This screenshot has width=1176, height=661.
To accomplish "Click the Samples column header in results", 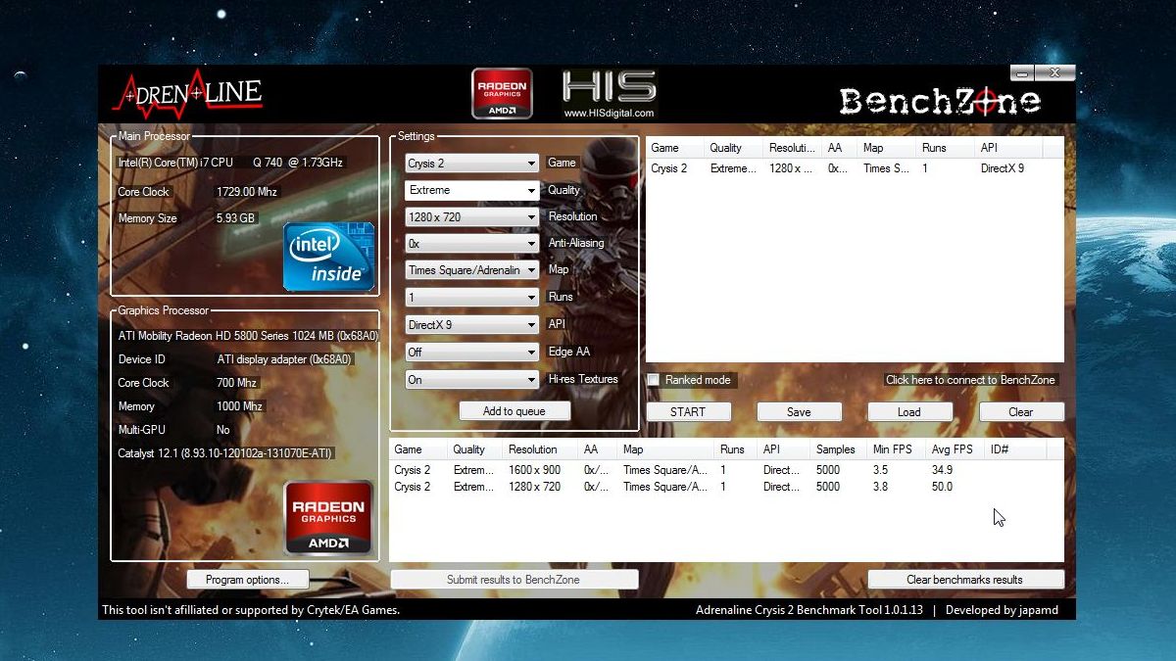I will coord(839,449).
